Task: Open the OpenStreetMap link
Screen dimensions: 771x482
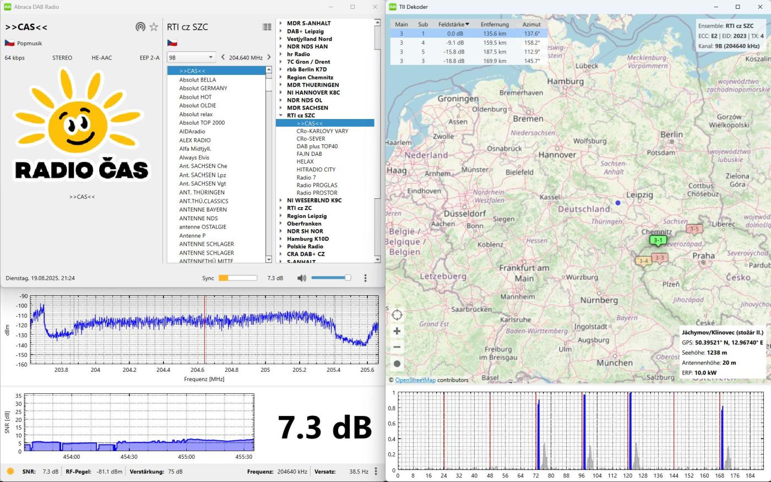Action: 415,380
